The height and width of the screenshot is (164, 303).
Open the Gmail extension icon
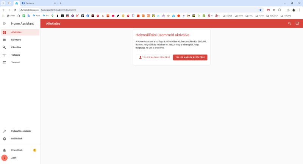(268, 10)
